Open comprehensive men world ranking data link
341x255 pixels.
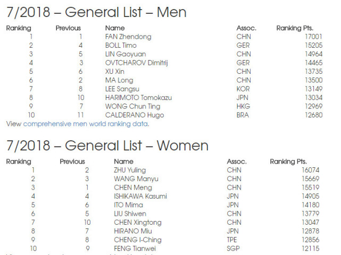coord(86,124)
